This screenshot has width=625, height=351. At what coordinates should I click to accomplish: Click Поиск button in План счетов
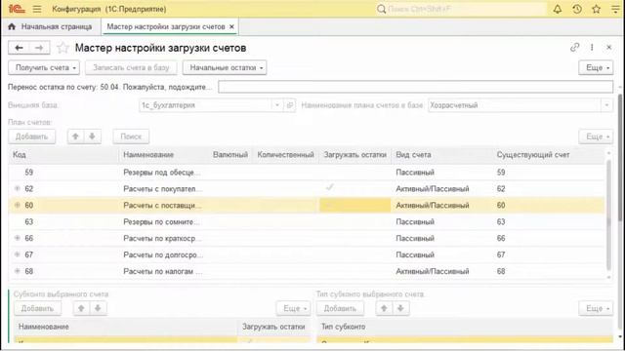[131, 136]
